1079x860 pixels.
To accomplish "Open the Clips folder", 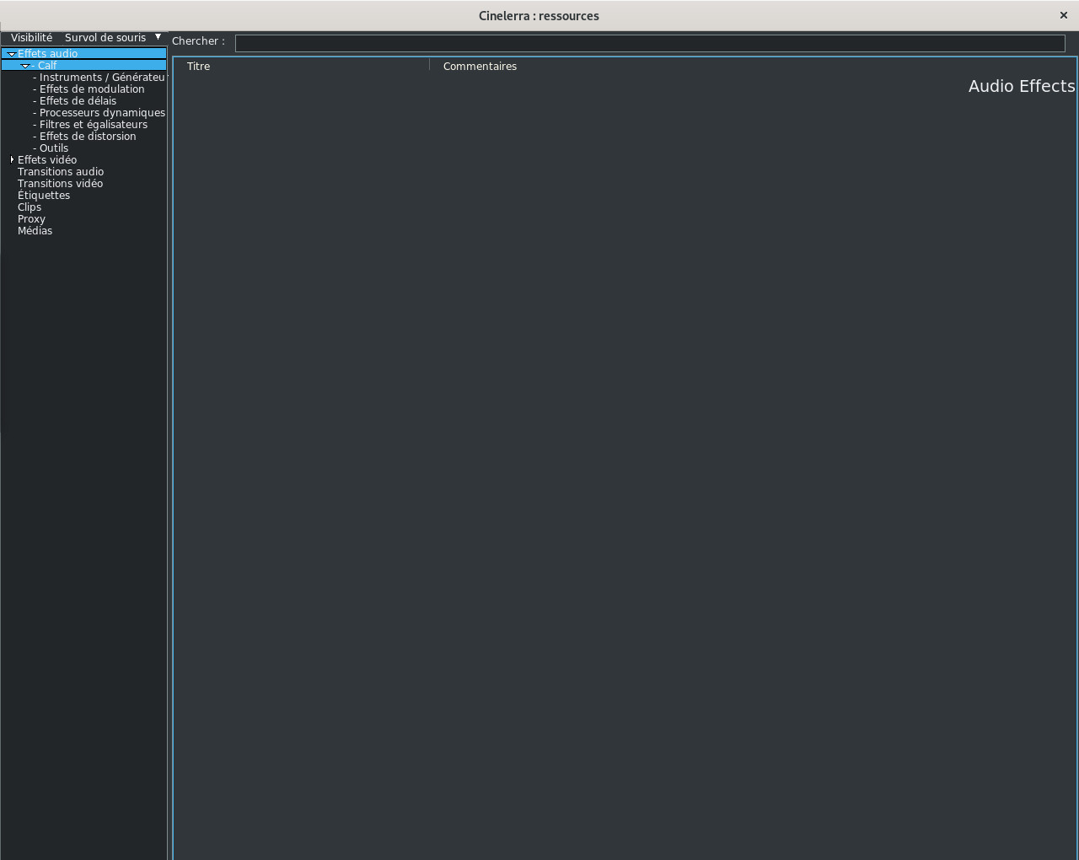I will click(x=30, y=207).
